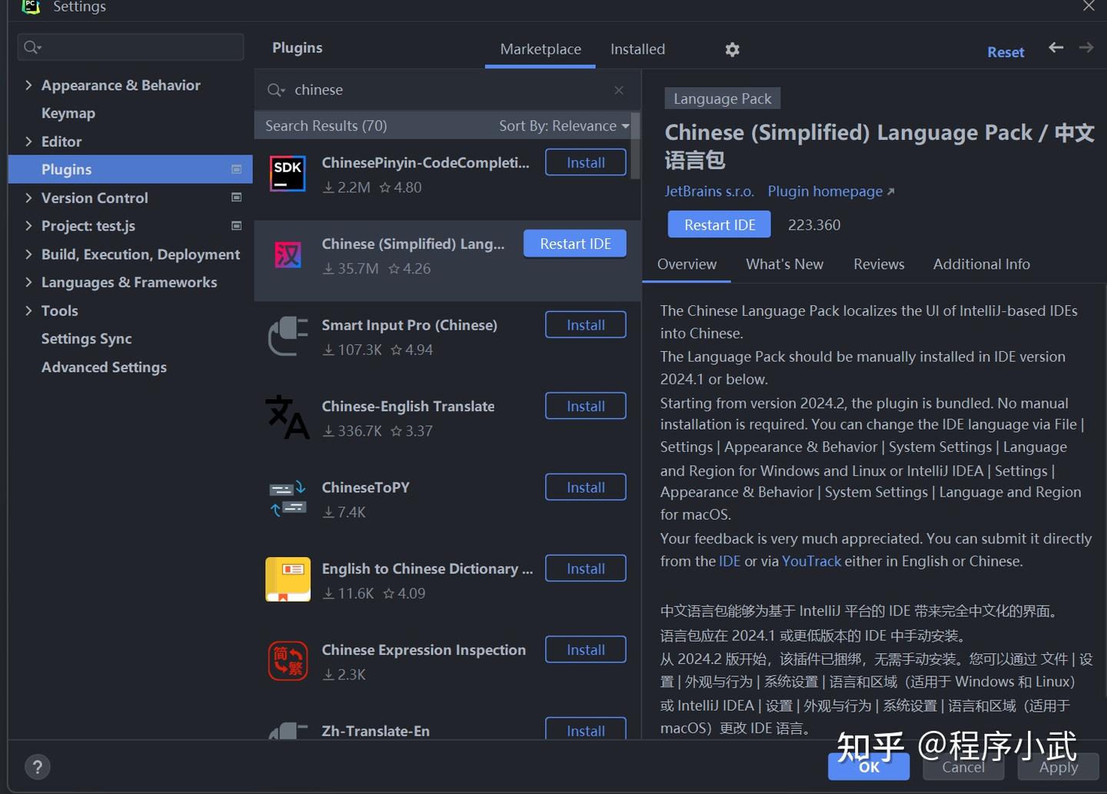This screenshot has height=794, width=1107.
Task: Open the What's New tab
Action: (784, 264)
